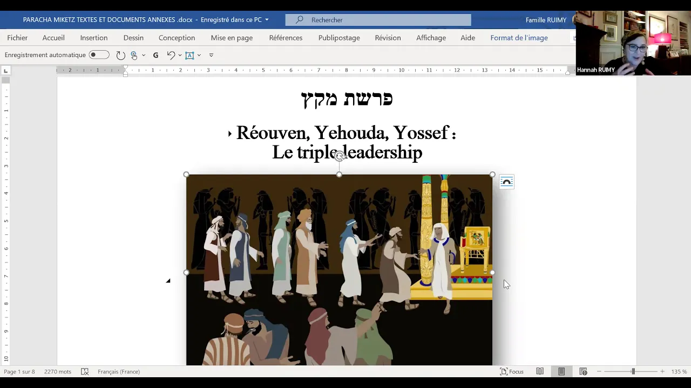Open the Publipostage tab

coord(339,38)
